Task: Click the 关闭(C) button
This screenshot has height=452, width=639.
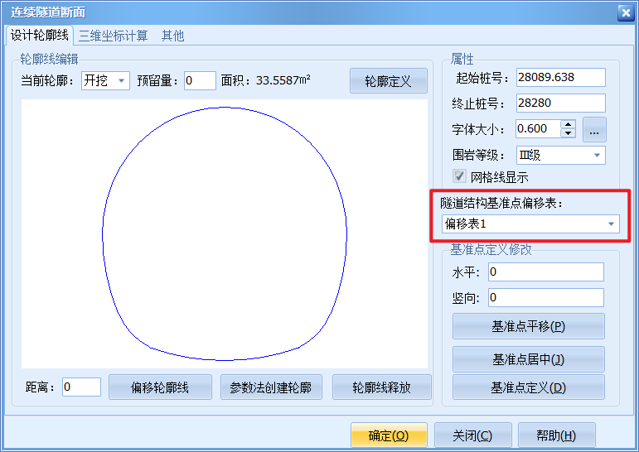Action: click(x=472, y=435)
